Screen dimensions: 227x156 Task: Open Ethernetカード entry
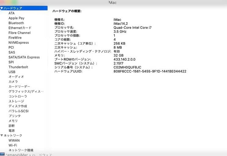[x=20, y=28]
